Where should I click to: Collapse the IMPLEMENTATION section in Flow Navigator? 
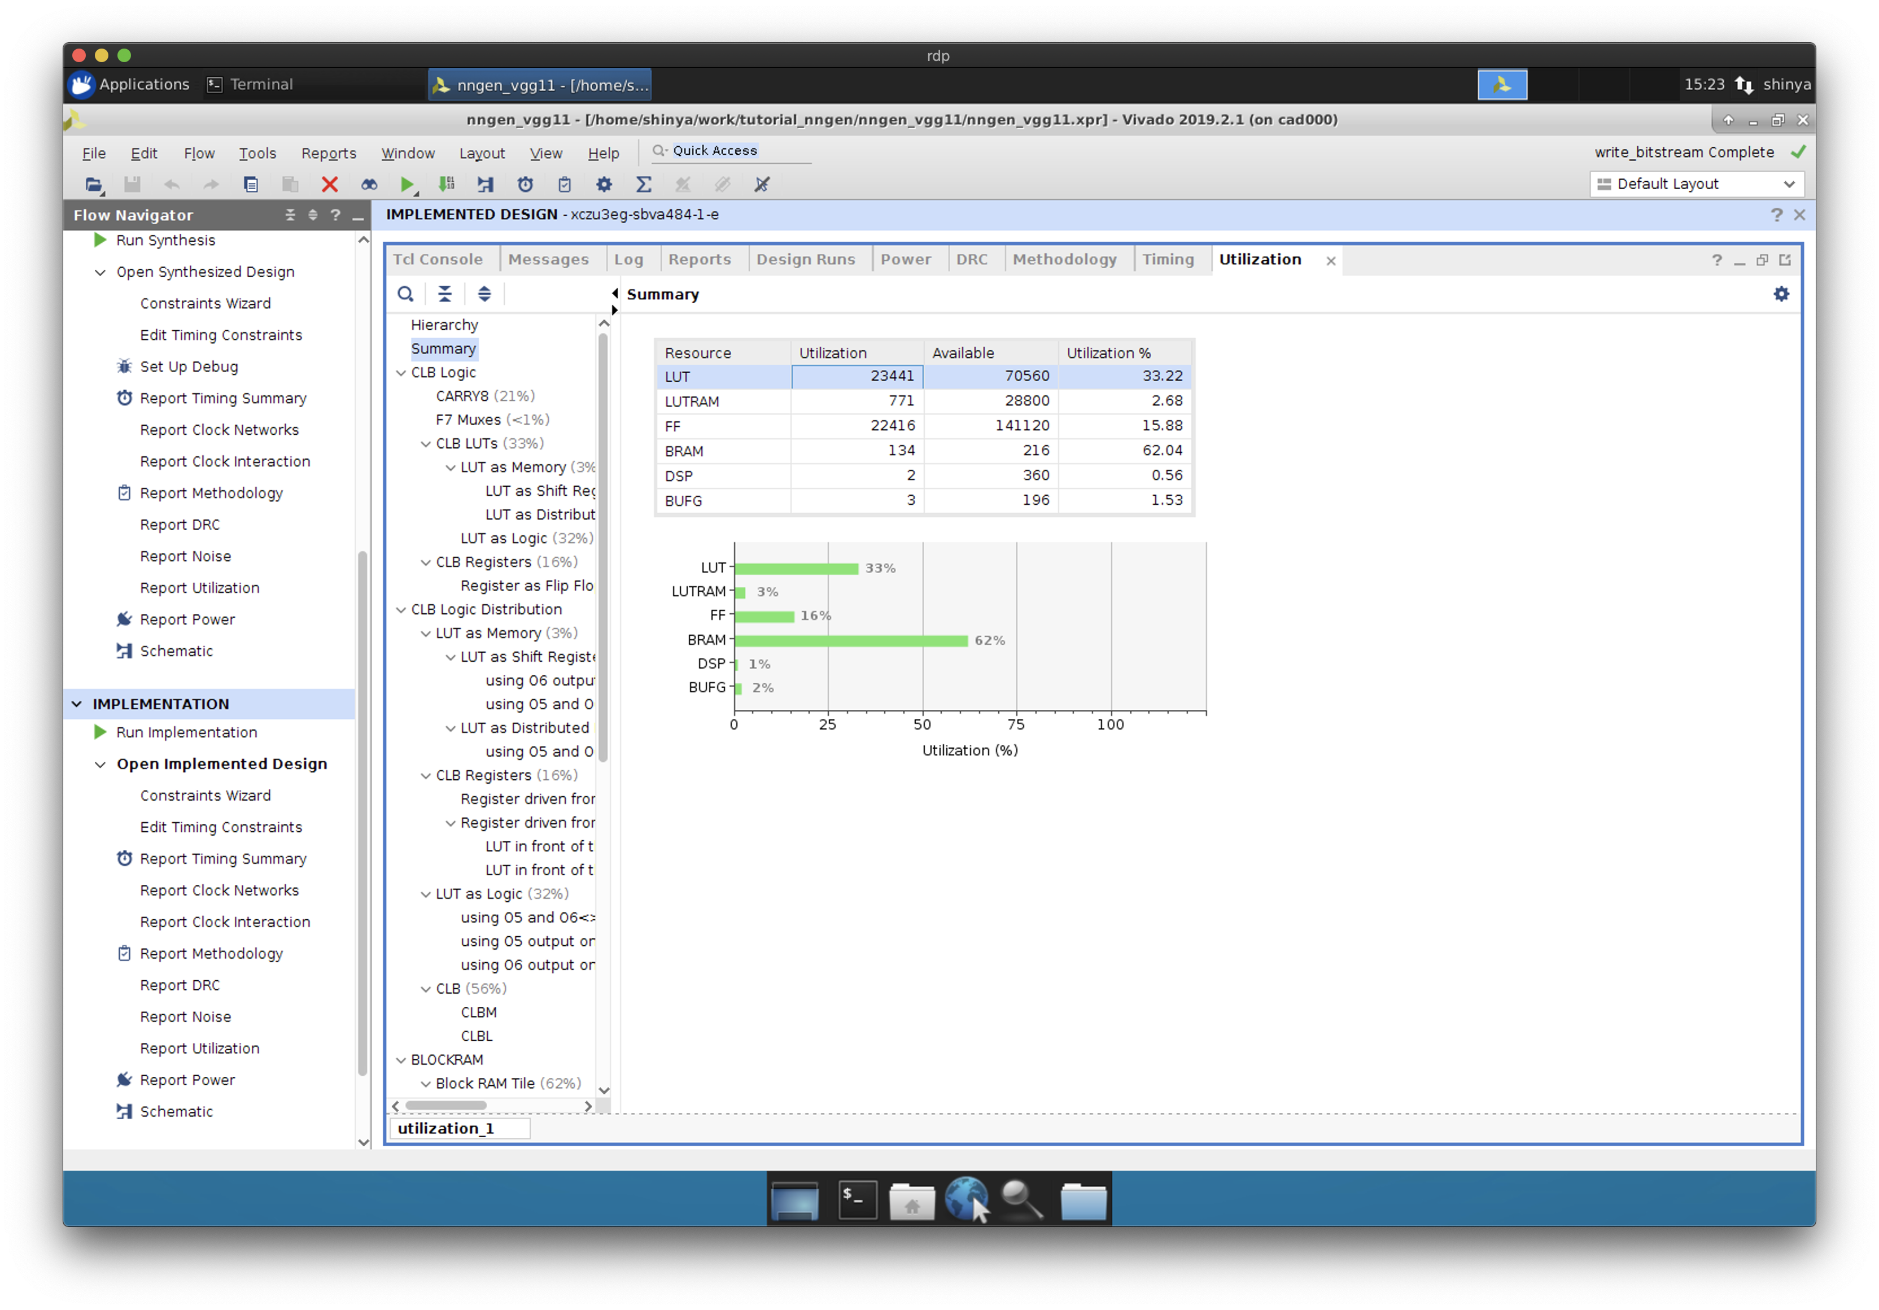point(77,704)
